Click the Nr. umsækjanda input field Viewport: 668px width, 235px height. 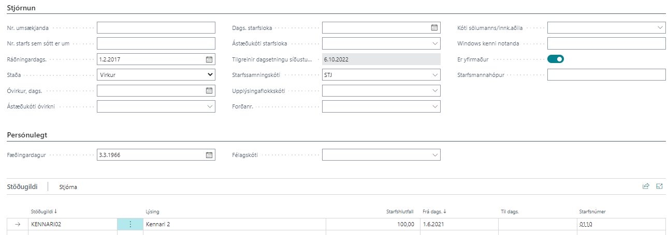click(156, 28)
